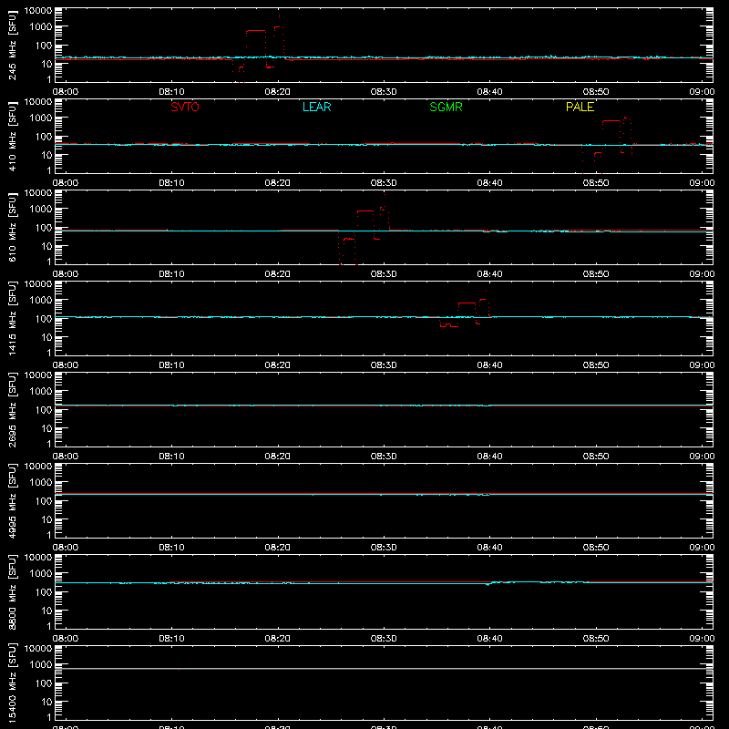
Task: Click the 08:40 tick under the 4995 MHz plot
Action: (489, 548)
